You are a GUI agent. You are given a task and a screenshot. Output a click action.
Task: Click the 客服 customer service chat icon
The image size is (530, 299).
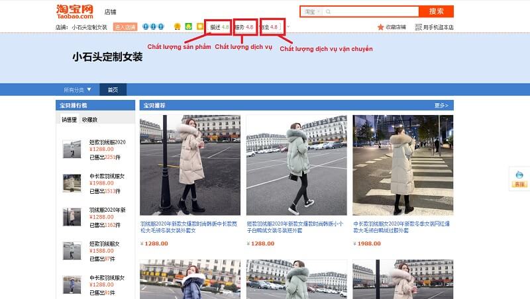point(519,179)
